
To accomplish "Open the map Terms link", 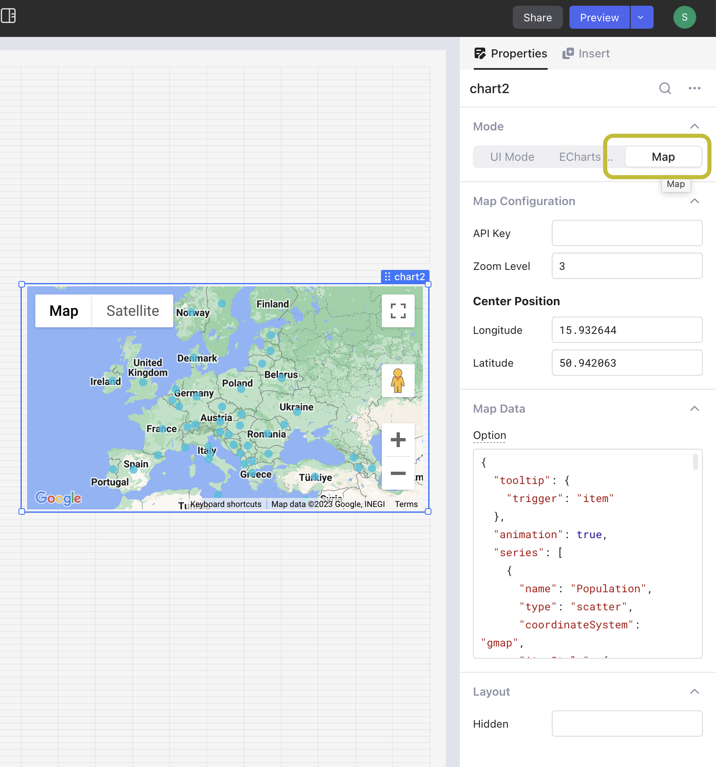I will click(406, 504).
